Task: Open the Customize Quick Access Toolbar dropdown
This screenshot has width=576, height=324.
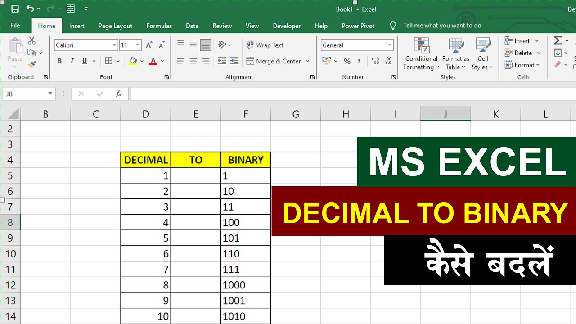Action: click(86, 9)
